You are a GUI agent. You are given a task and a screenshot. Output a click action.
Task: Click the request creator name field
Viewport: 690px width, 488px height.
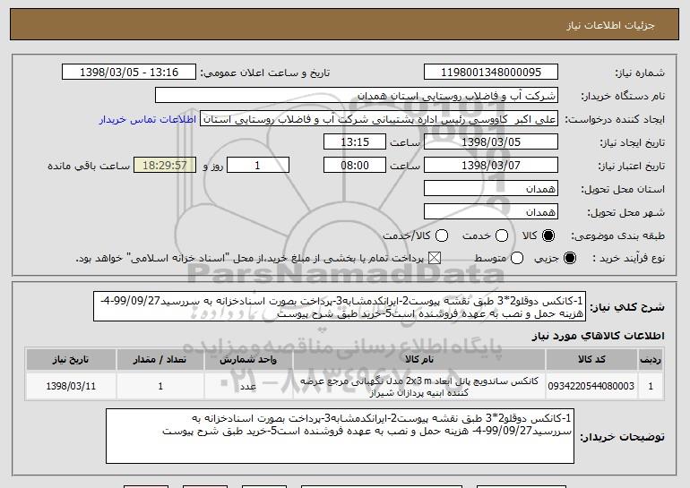click(379, 119)
